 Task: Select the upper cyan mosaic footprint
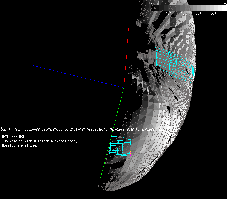point(175,65)
